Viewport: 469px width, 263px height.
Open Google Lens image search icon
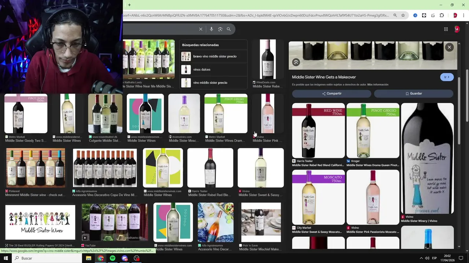tap(220, 29)
